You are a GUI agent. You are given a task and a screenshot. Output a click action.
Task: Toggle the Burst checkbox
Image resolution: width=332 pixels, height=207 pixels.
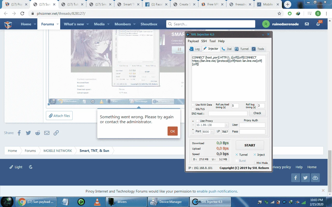pyautogui.click(x=237, y=161)
